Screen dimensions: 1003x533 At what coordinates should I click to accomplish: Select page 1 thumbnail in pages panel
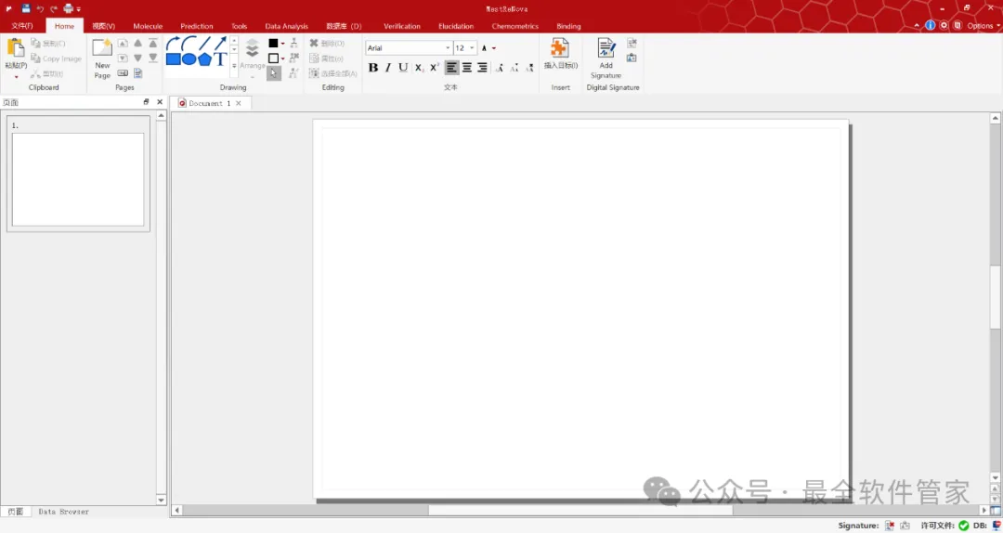click(x=78, y=179)
